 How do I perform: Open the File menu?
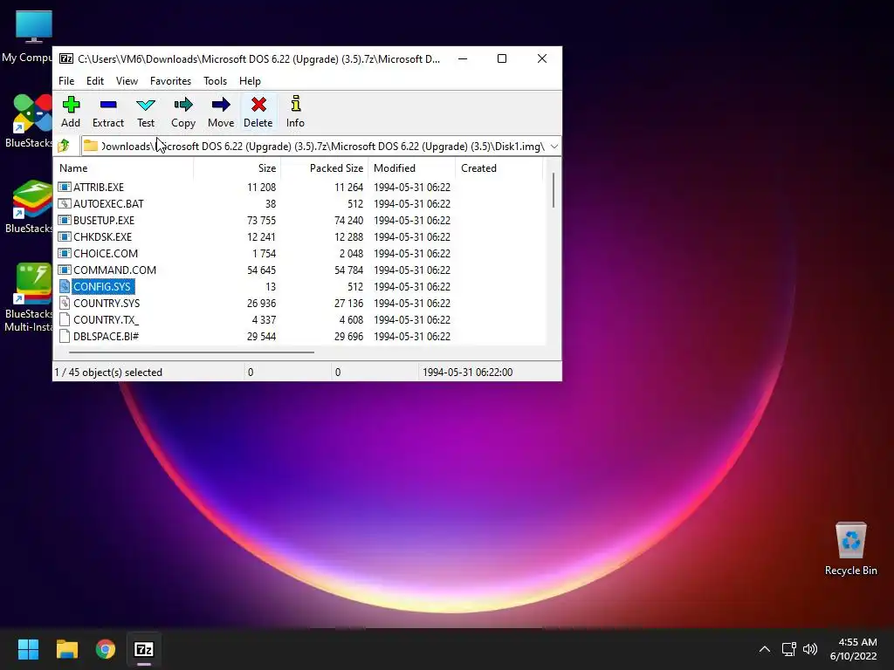[x=66, y=81]
